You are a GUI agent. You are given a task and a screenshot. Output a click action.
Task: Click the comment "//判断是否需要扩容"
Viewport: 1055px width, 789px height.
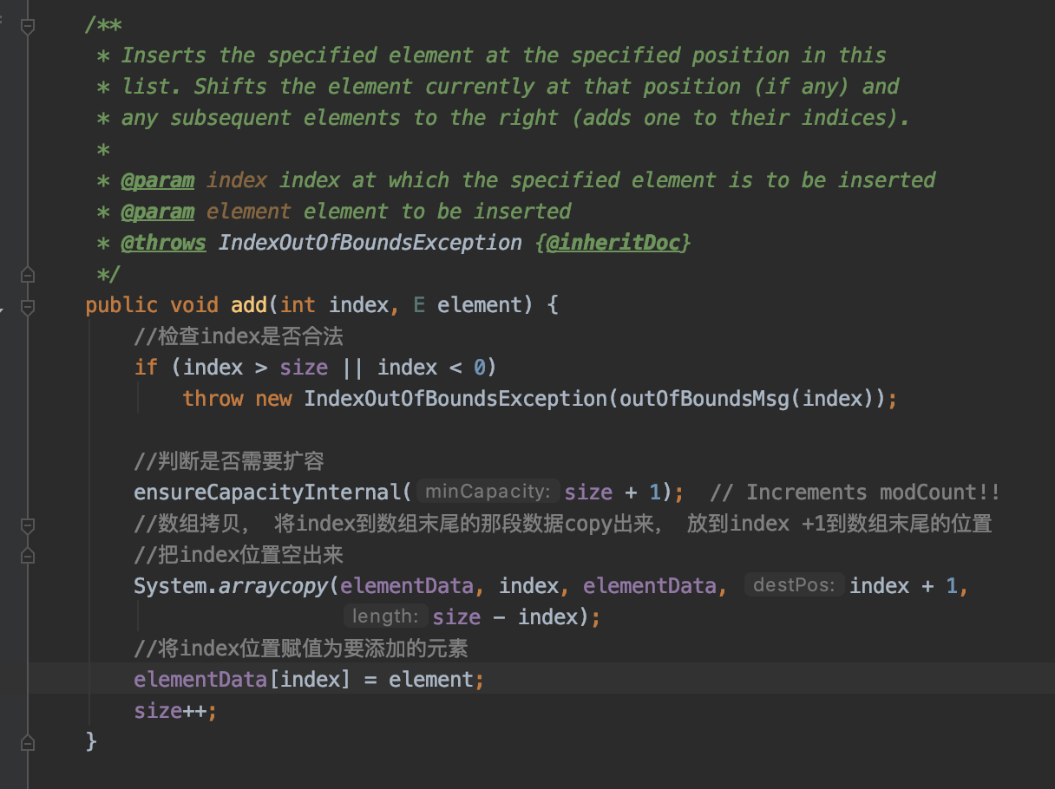coord(229,461)
